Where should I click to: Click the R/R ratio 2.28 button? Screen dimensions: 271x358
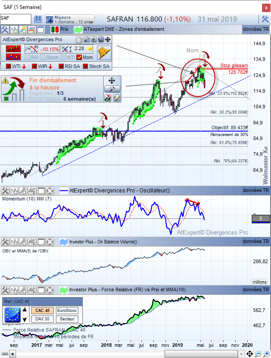click(x=77, y=49)
